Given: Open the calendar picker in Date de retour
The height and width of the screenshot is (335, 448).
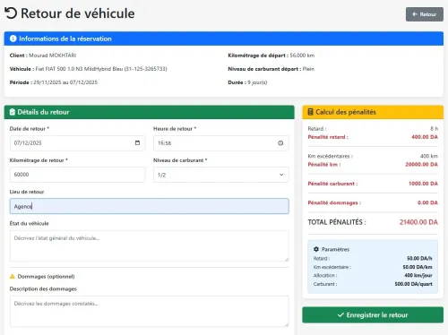Looking at the screenshot, I should coord(137,143).
